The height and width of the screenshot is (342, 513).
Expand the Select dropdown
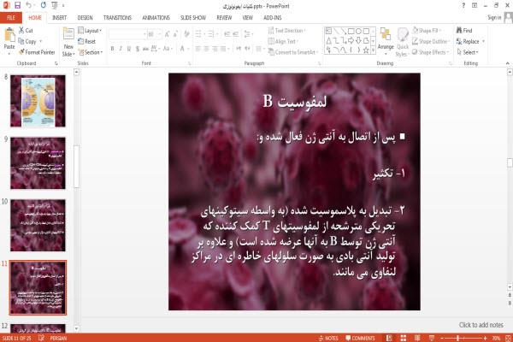coord(469,52)
